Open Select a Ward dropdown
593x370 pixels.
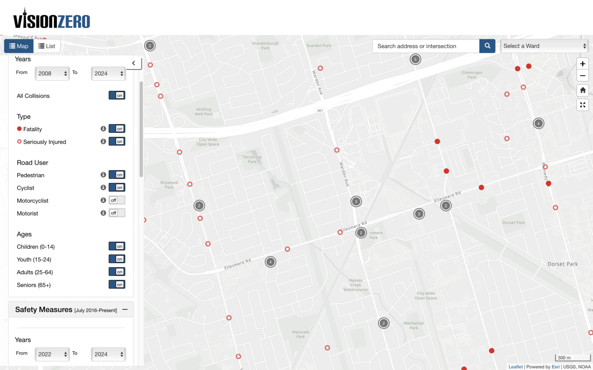click(544, 46)
